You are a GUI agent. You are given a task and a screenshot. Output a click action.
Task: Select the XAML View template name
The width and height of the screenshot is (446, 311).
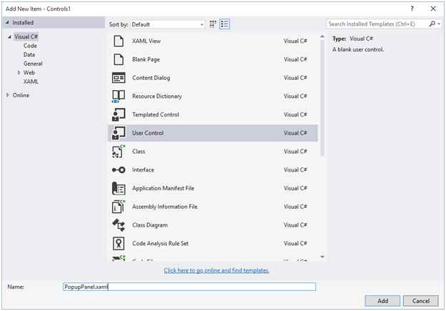click(x=146, y=41)
